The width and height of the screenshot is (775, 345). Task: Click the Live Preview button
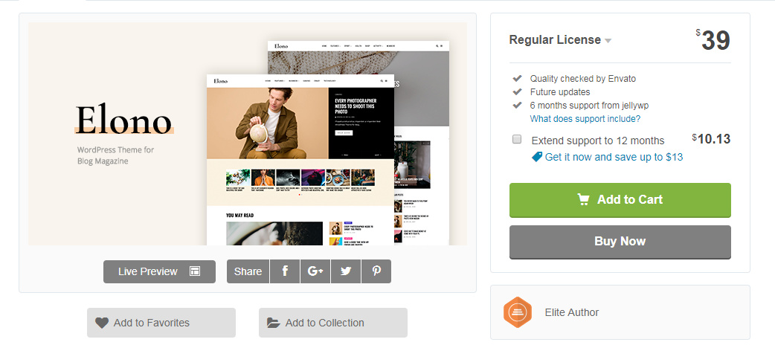point(159,271)
